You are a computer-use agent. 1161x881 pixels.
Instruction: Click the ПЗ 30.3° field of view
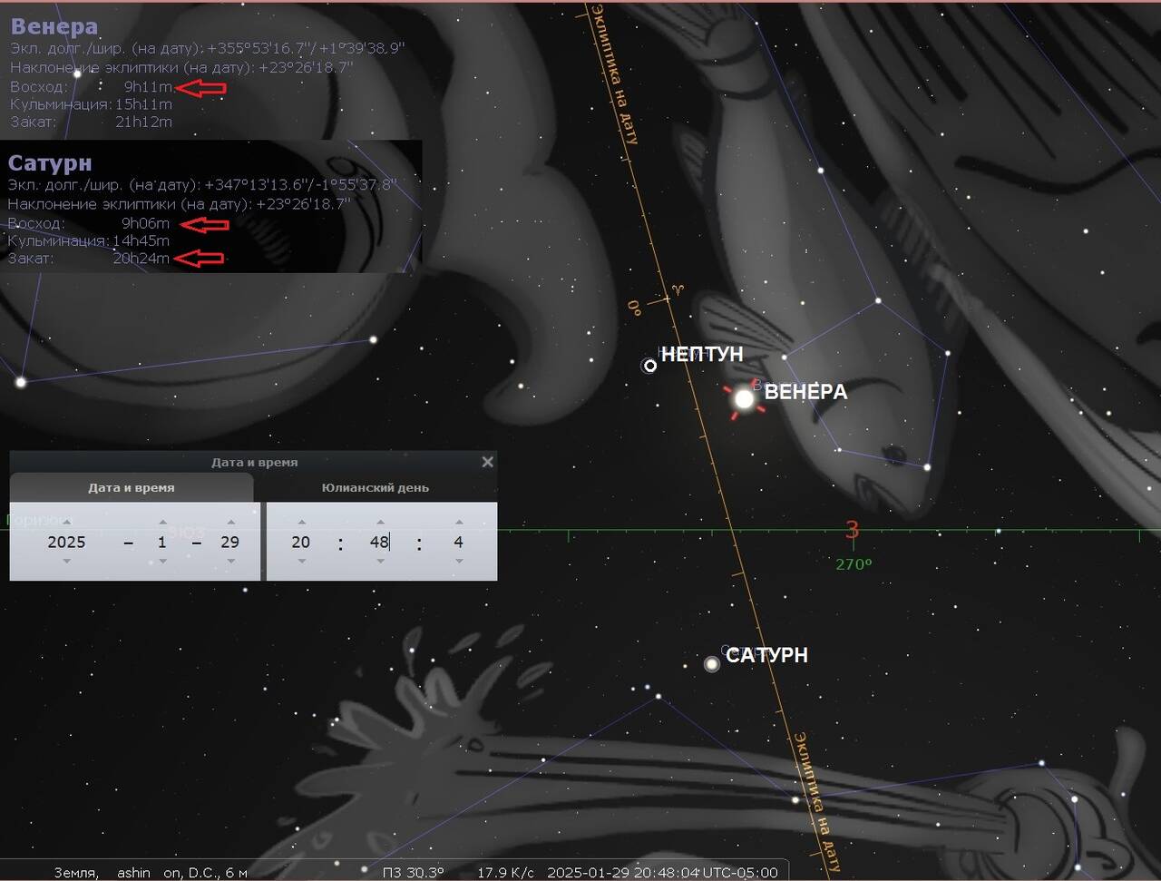point(415,873)
